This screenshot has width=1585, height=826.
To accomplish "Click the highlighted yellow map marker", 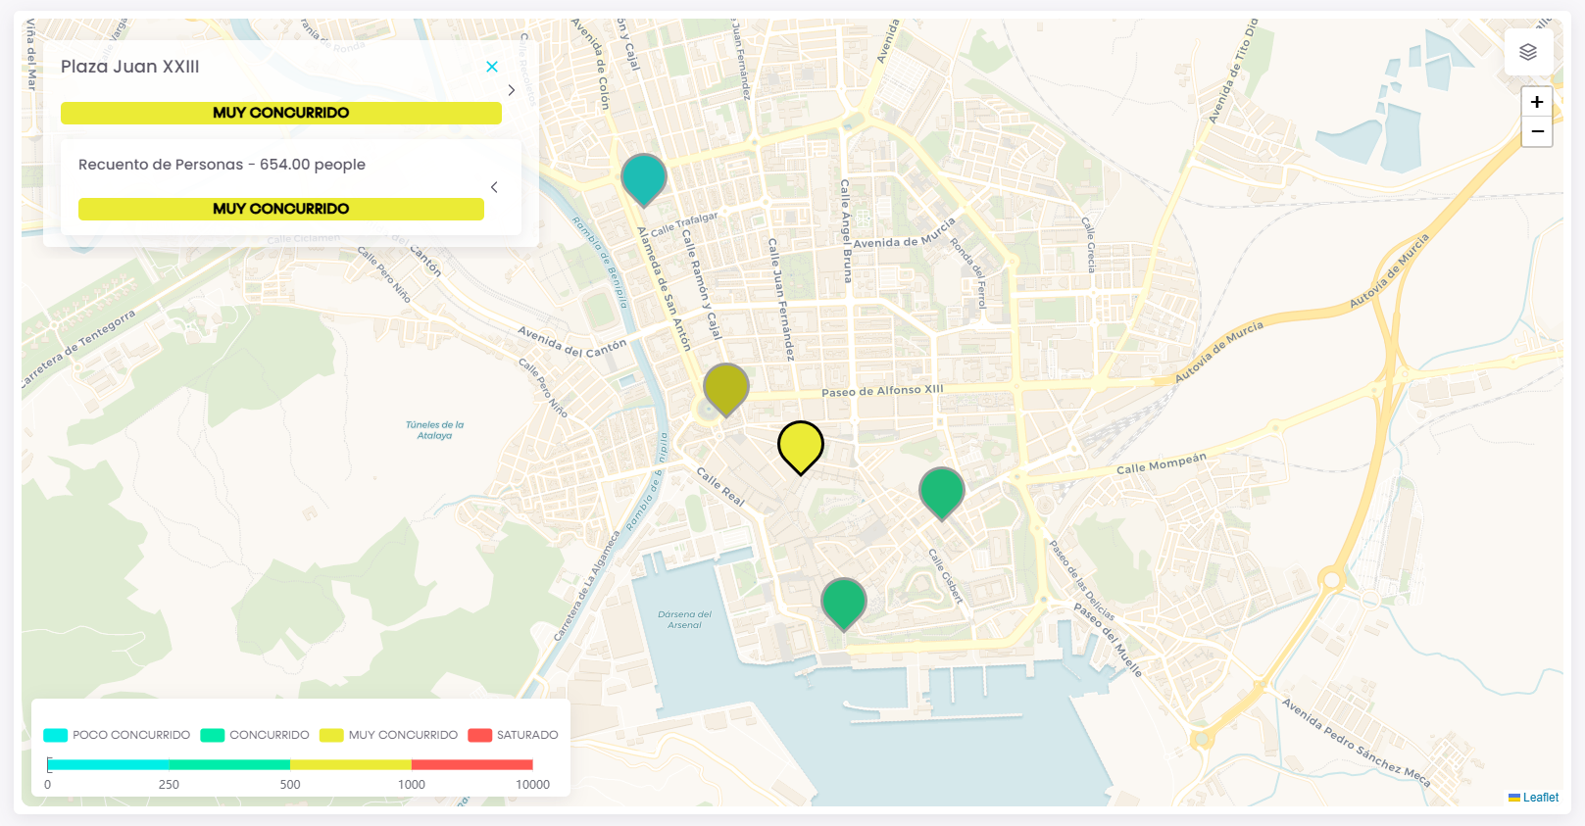I will pyautogui.click(x=801, y=447).
